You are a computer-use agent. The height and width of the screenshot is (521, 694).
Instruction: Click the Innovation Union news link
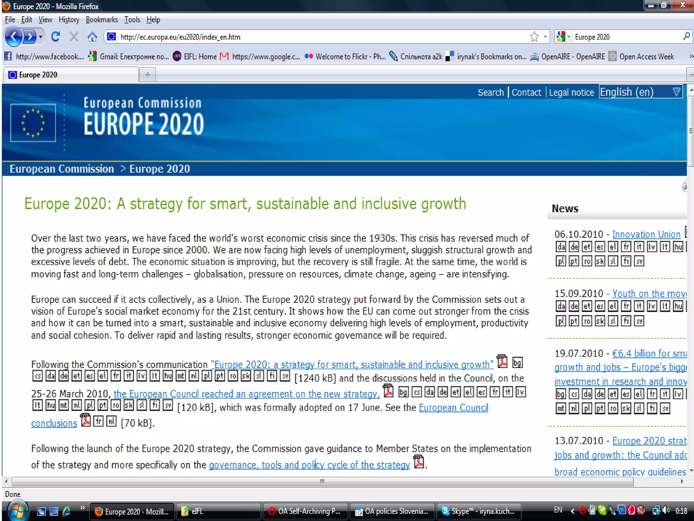click(646, 234)
